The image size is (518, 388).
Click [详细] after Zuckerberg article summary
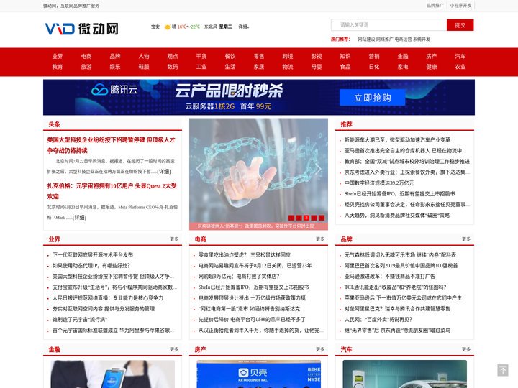(79, 218)
